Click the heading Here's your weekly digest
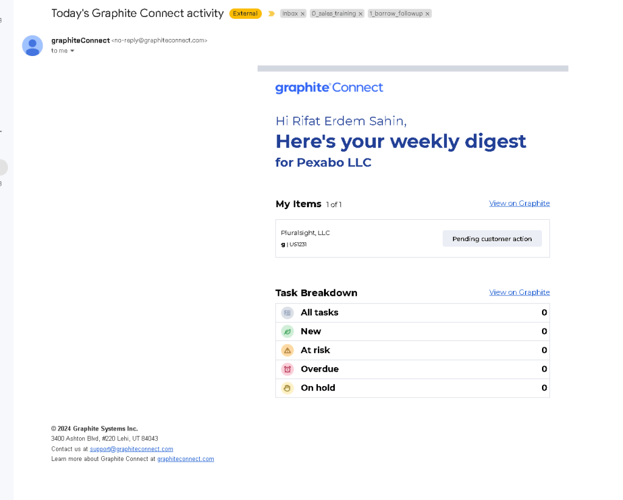 coord(401,141)
